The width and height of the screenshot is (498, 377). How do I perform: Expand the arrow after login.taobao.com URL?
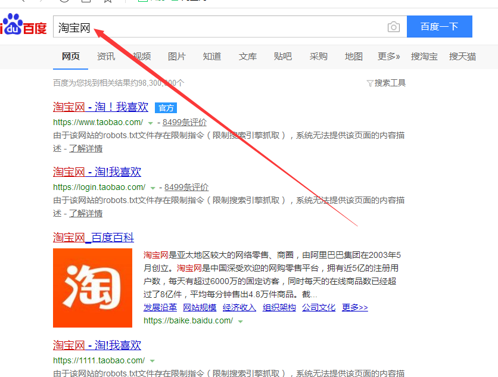(152, 188)
